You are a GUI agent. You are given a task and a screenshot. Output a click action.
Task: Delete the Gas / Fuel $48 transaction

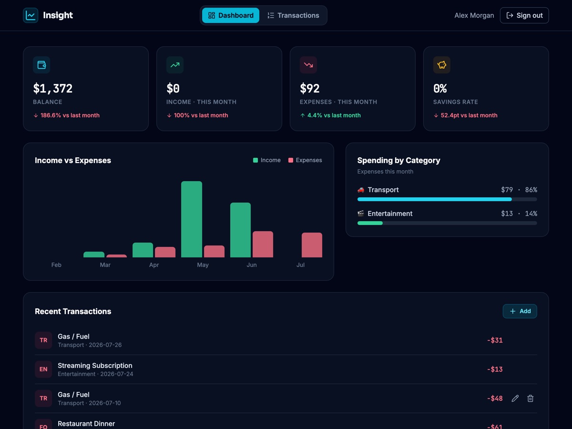pyautogui.click(x=530, y=398)
